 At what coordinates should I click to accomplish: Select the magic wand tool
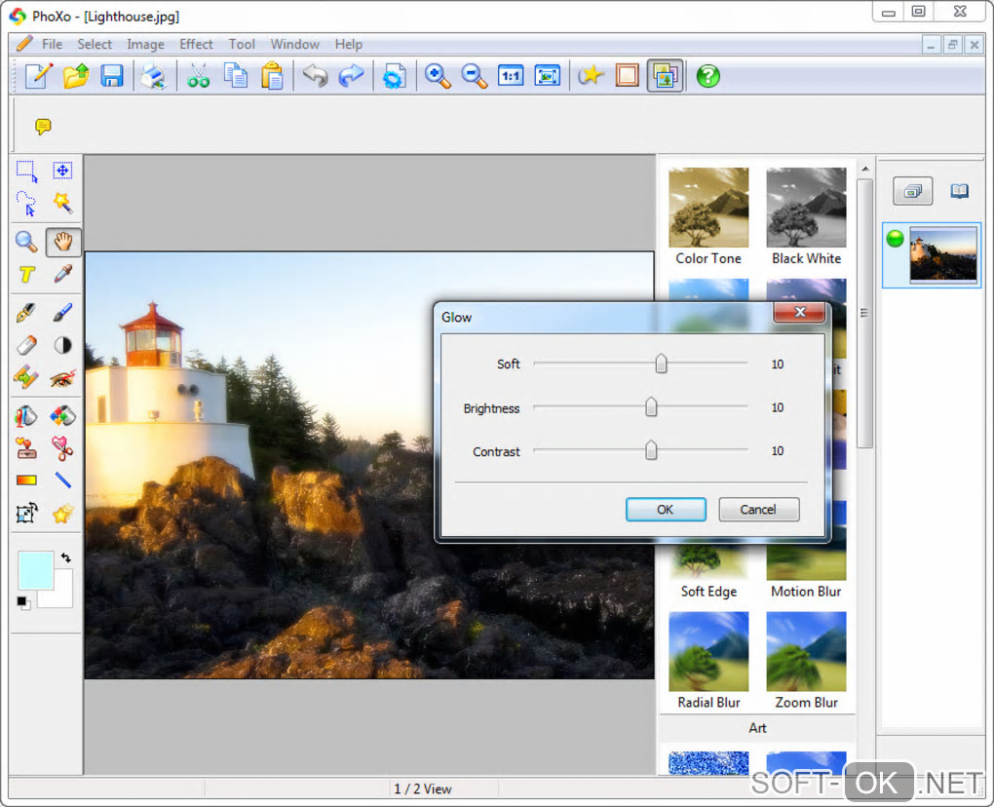pos(62,203)
